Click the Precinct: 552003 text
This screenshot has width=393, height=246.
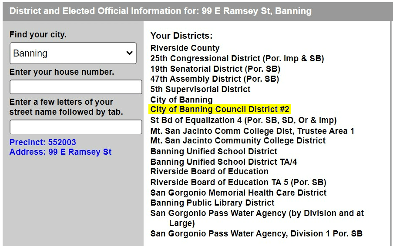coord(43,142)
